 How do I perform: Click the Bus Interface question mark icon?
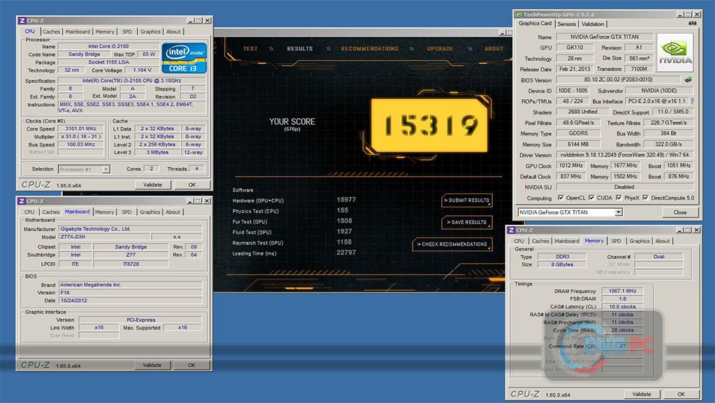[x=692, y=101]
